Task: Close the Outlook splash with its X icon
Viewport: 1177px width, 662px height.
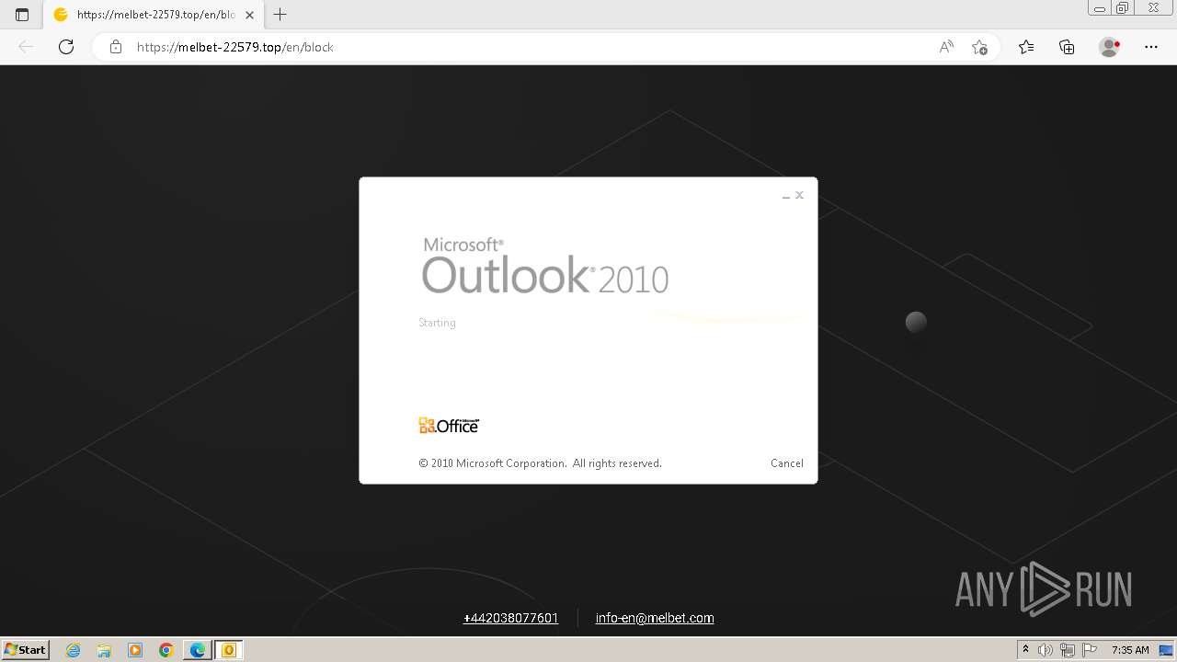Action: coord(800,195)
